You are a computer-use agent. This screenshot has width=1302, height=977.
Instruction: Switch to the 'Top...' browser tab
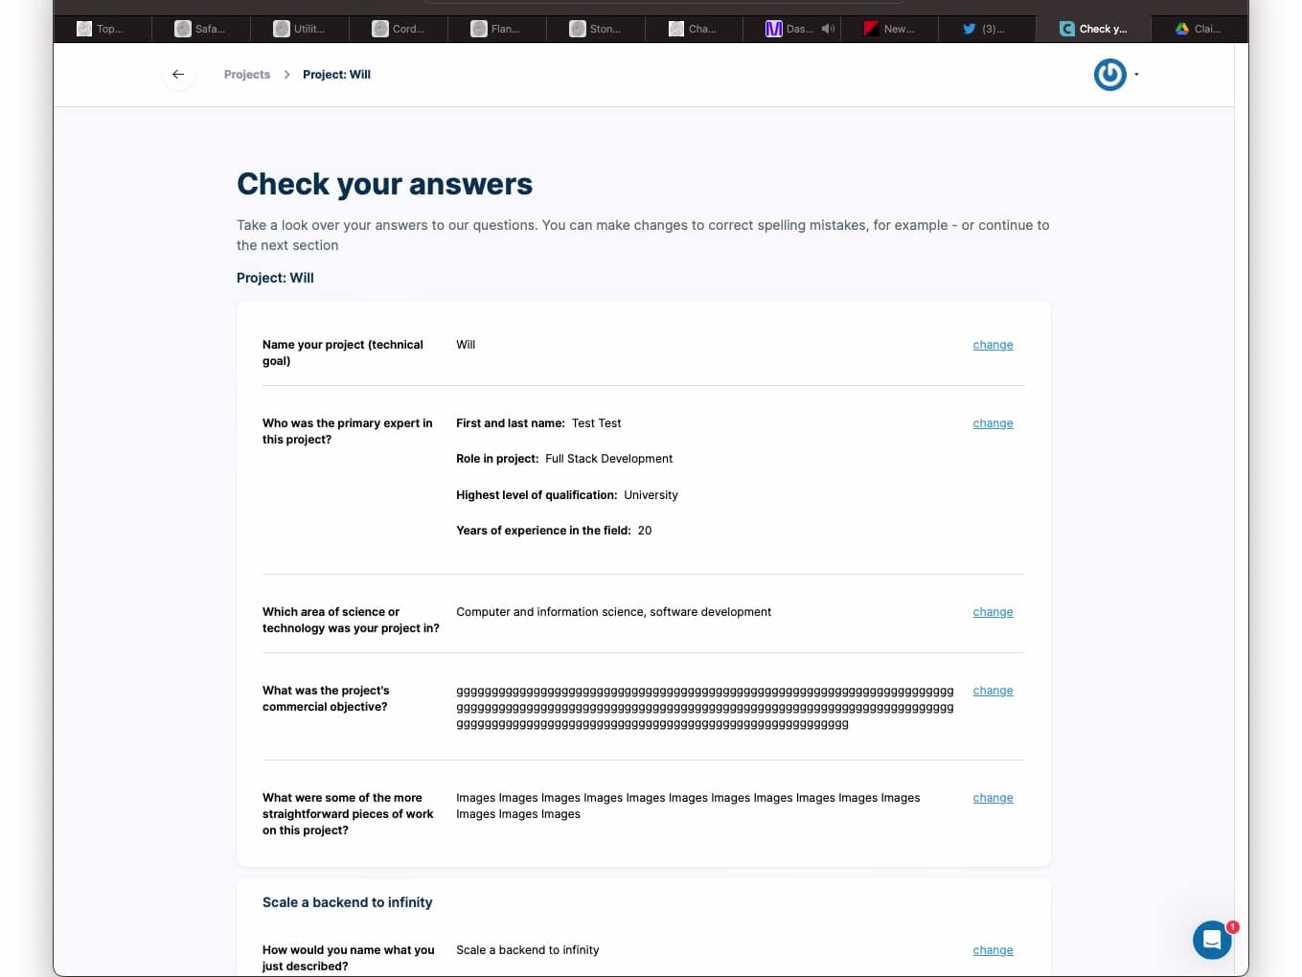[x=101, y=29]
